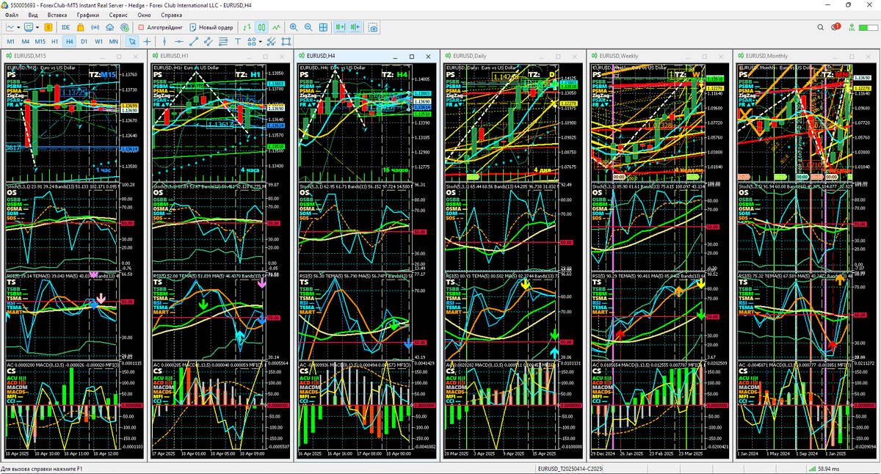
Task: Switch chart to Japanese candlesticks mode
Action: (x=261, y=27)
